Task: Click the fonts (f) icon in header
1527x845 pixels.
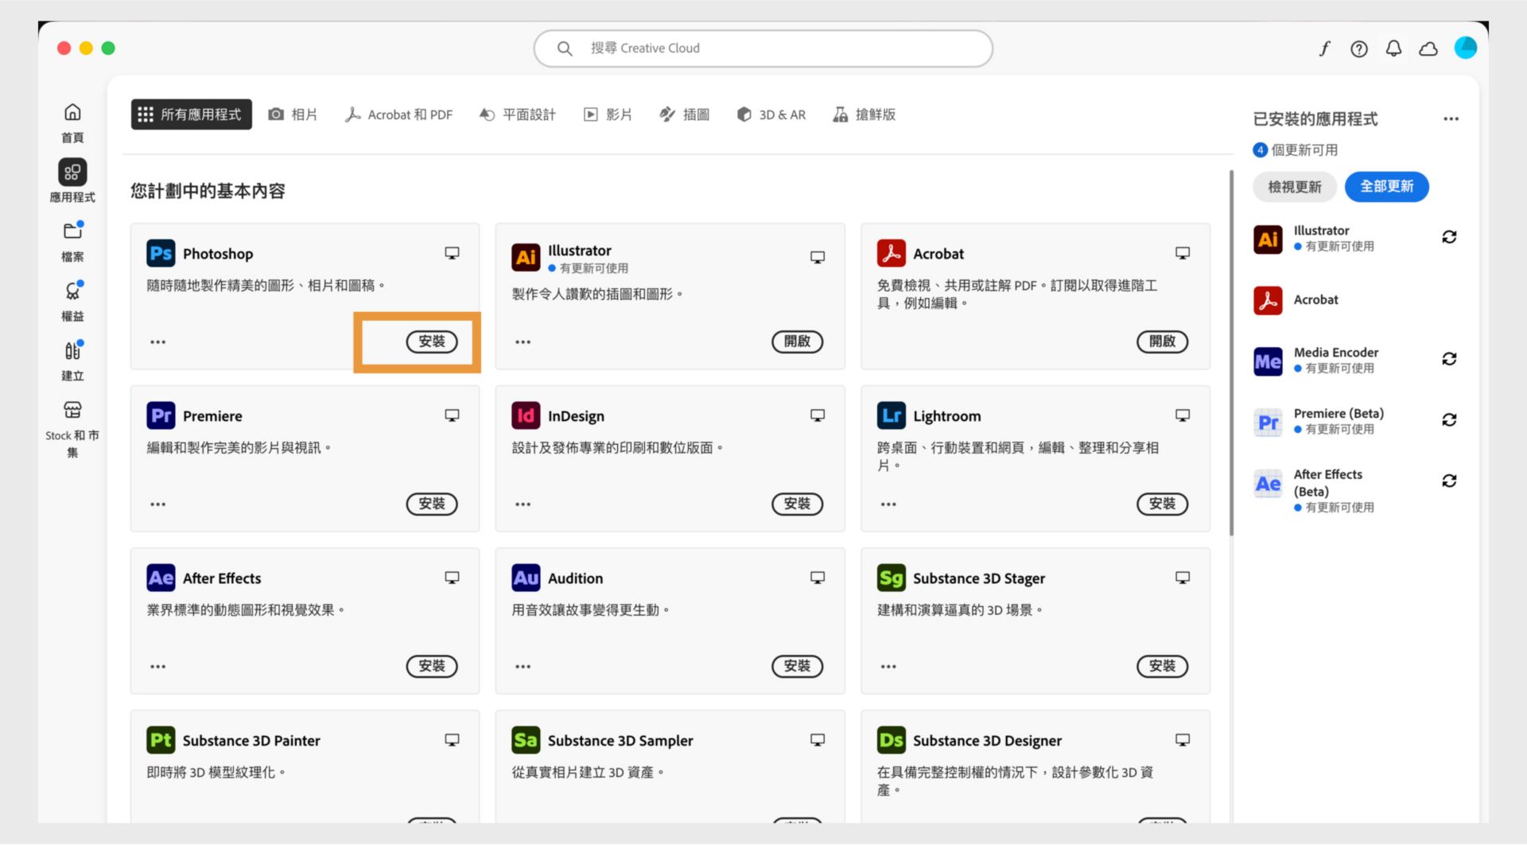Action: 1324,49
